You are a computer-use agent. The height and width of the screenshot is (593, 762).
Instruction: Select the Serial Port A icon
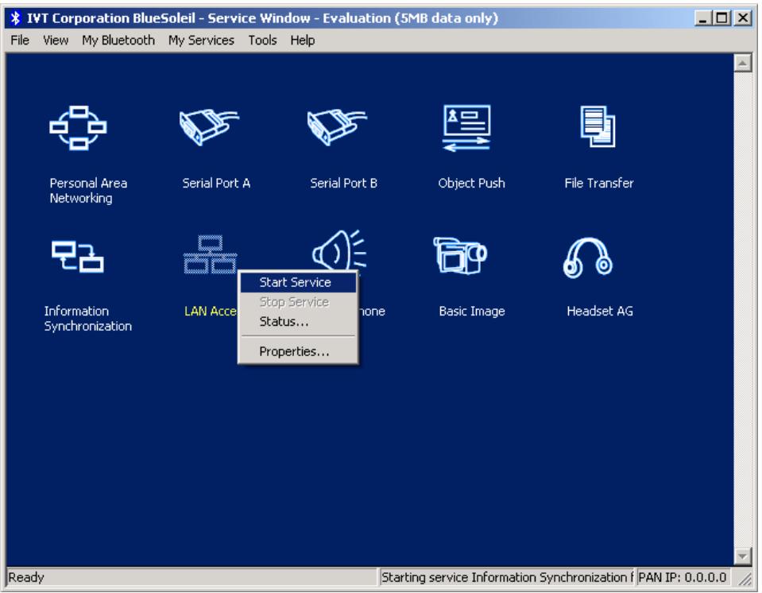(209, 127)
